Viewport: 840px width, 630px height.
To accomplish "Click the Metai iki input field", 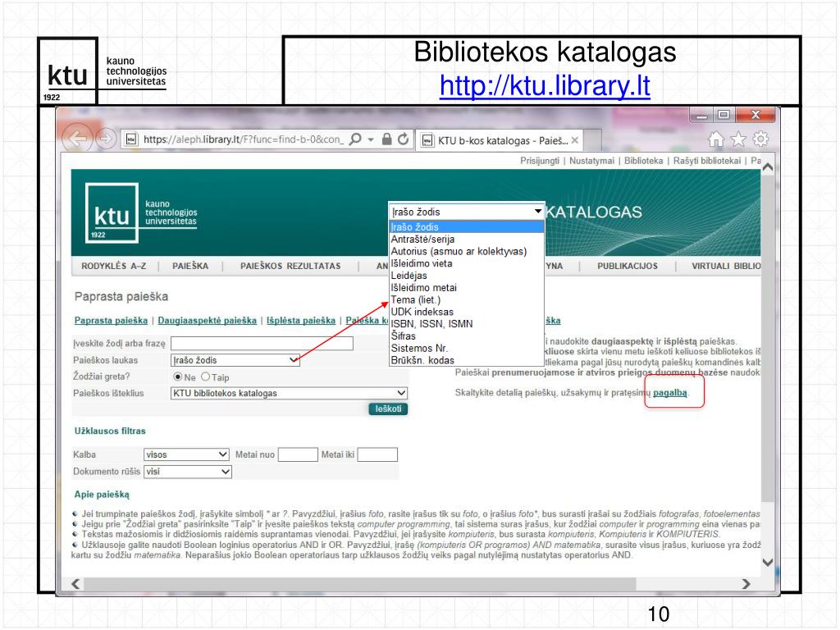I will click(377, 454).
